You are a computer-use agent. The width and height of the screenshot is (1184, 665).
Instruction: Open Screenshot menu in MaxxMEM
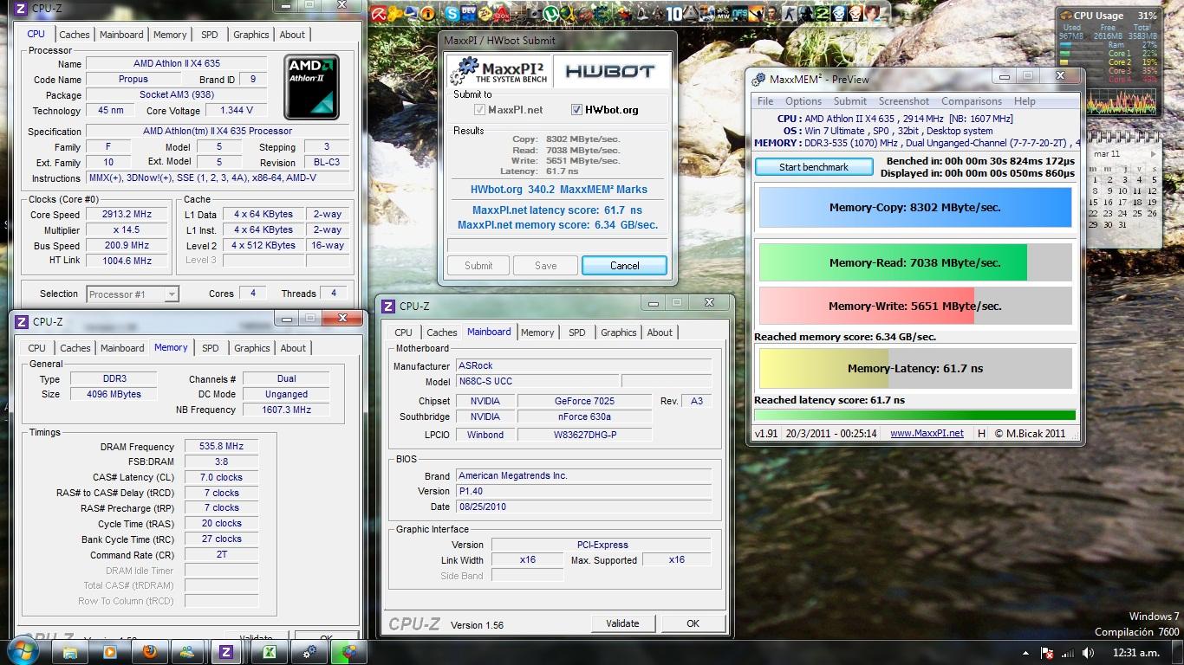[903, 101]
